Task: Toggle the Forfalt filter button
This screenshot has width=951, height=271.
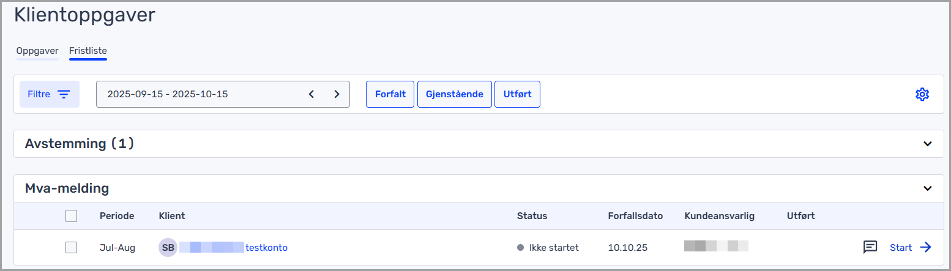Action: point(390,94)
